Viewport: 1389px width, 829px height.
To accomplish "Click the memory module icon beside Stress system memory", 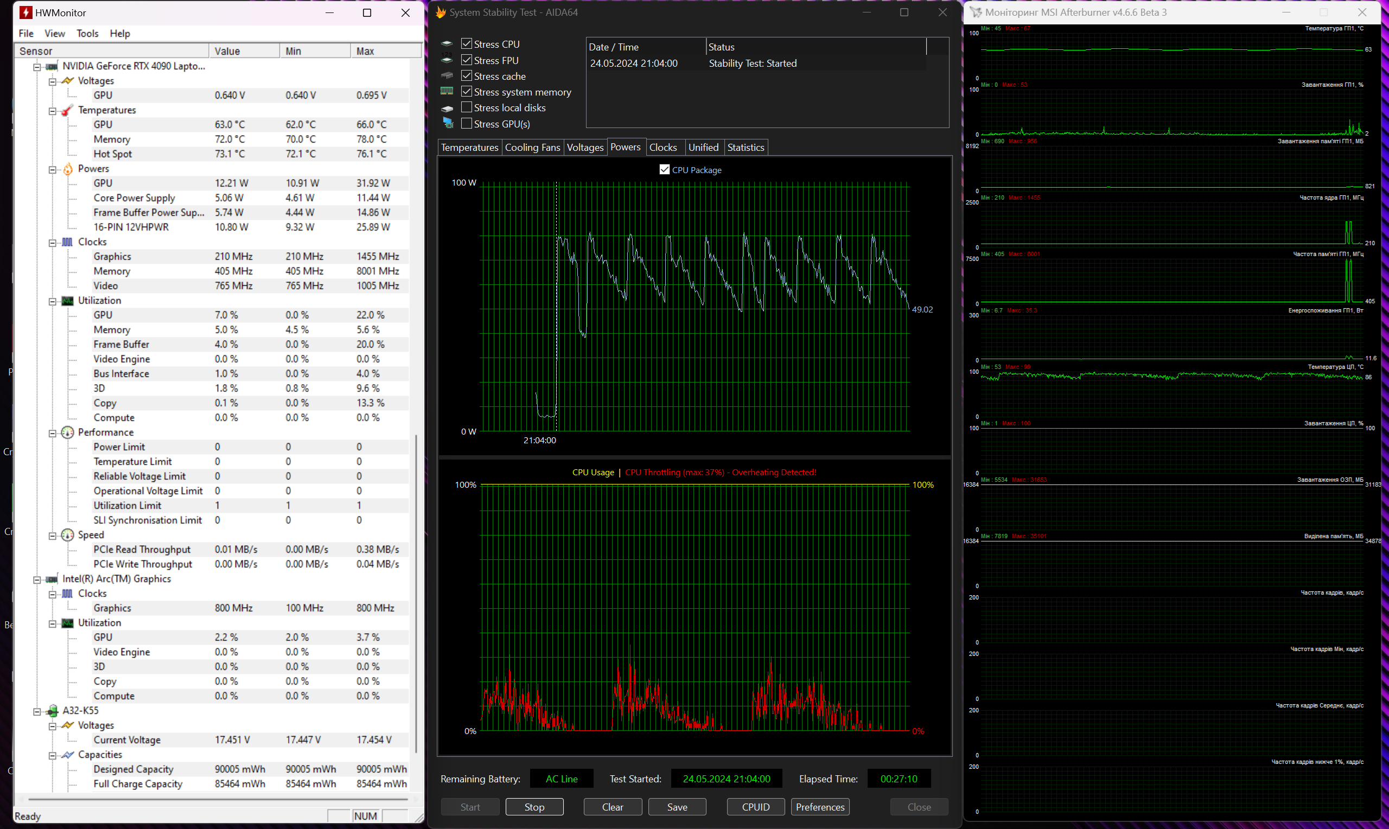I will [x=447, y=91].
